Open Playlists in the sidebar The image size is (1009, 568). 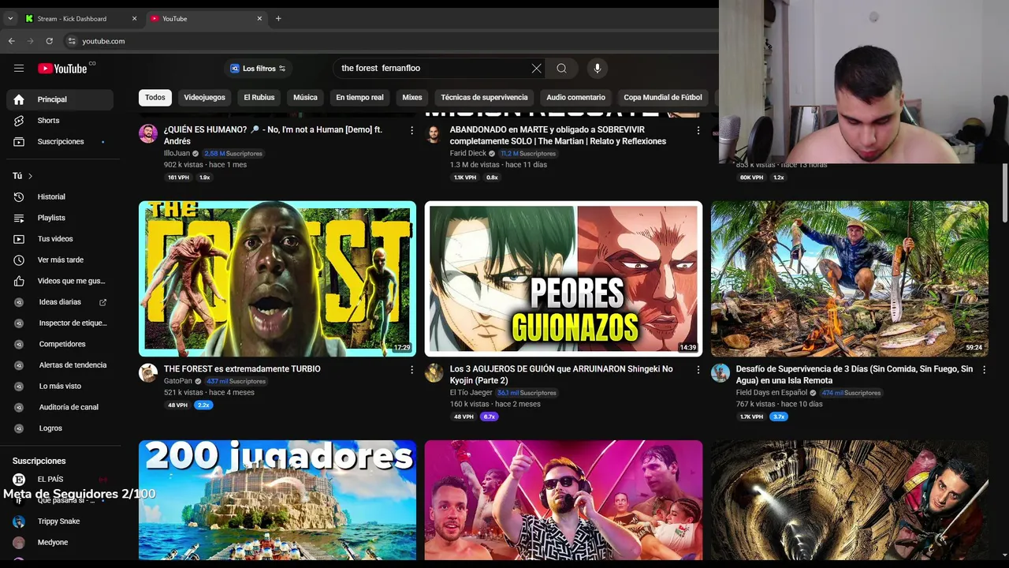pyautogui.click(x=60, y=218)
